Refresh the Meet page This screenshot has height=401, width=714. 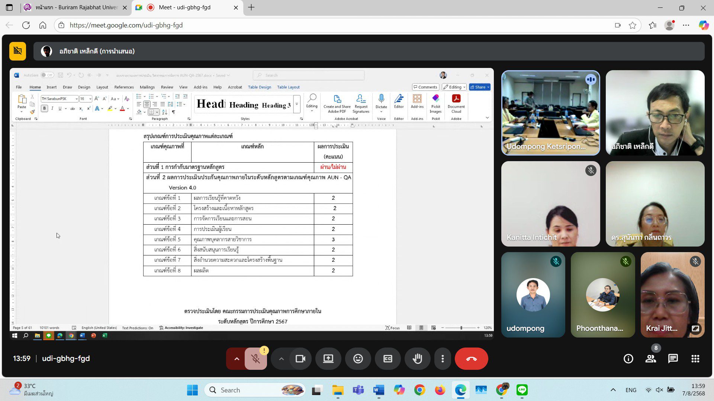26,25
